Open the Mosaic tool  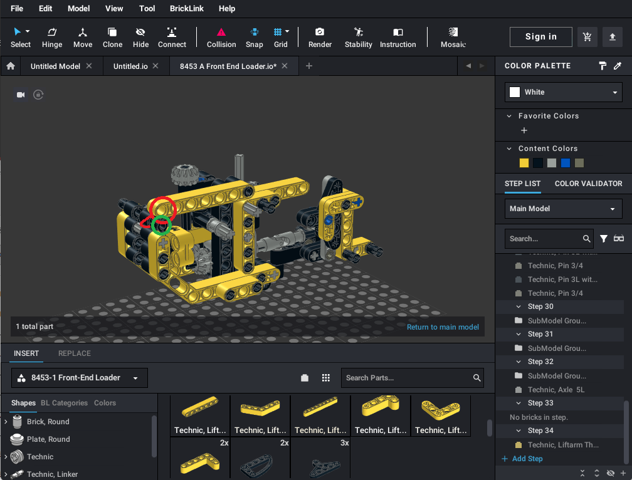click(x=453, y=38)
